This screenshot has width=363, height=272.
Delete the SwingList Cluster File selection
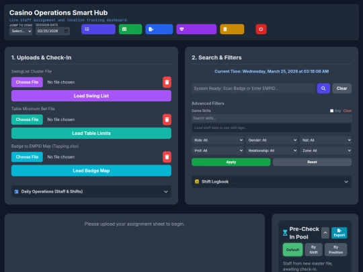(167, 82)
